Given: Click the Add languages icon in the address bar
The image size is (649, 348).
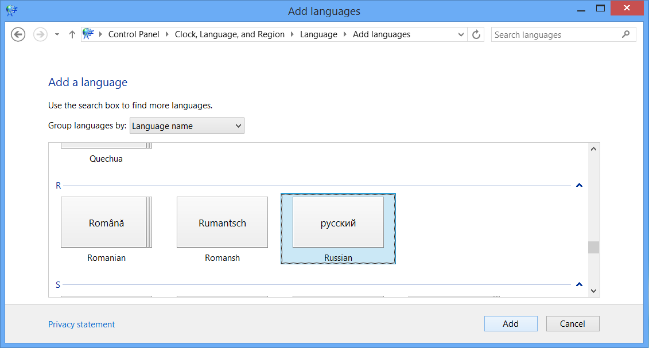Looking at the screenshot, I should (89, 34).
